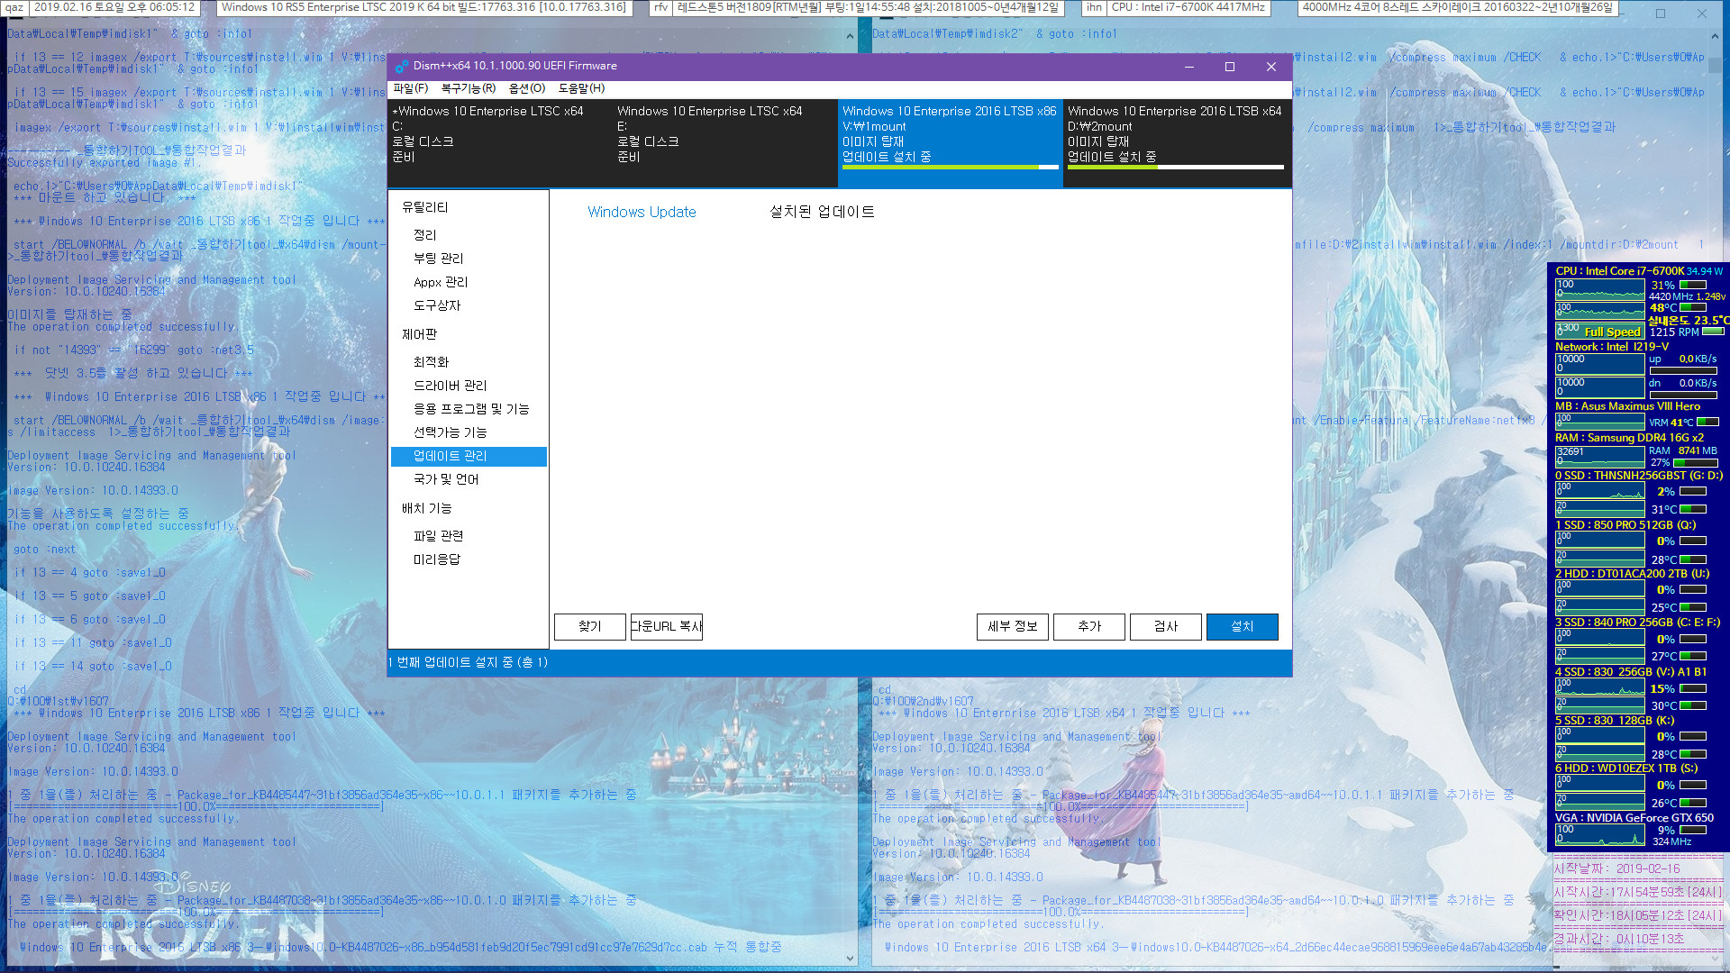Click the 추가 button
Viewport: 1730px width, 973px height.
[x=1089, y=626]
